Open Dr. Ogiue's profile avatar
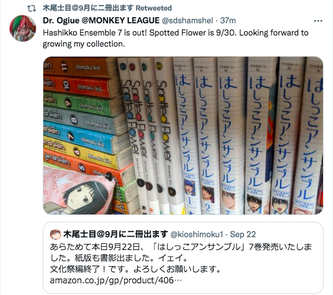The height and width of the screenshot is (295, 333). [23, 28]
